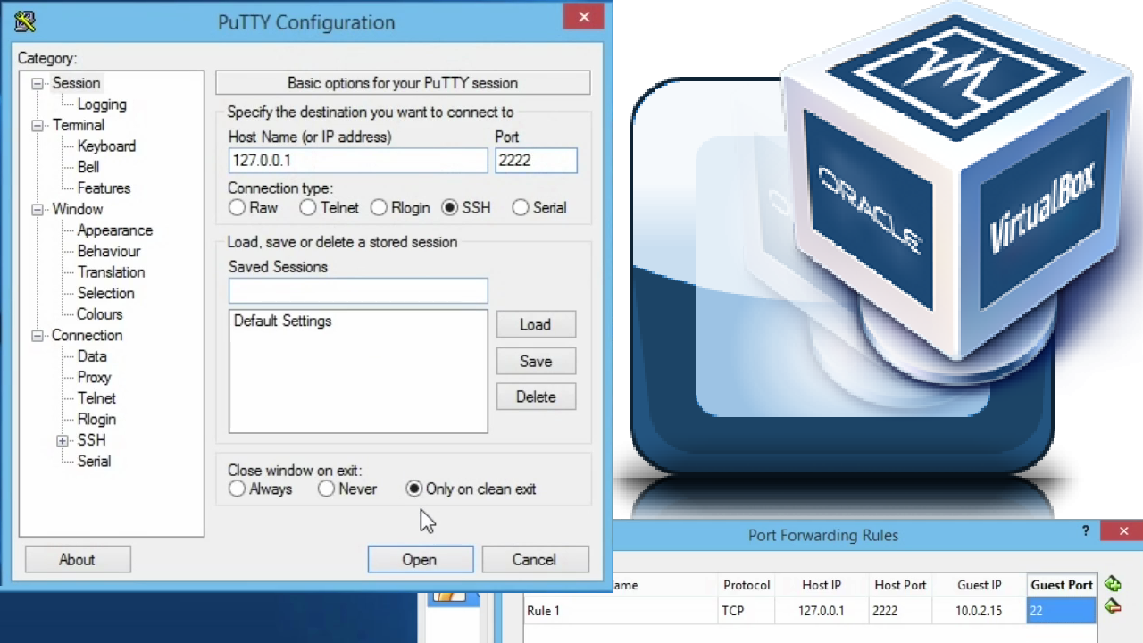The width and height of the screenshot is (1143, 643).
Task: Select Default Settings in sessions list
Action: (283, 321)
